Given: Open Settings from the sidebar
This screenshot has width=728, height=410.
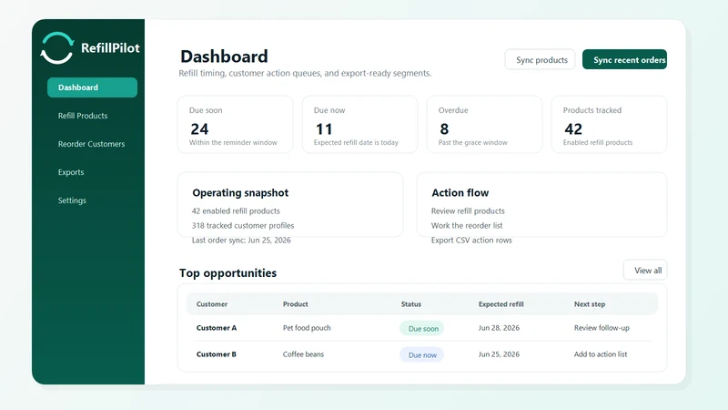Looking at the screenshot, I should click(72, 200).
